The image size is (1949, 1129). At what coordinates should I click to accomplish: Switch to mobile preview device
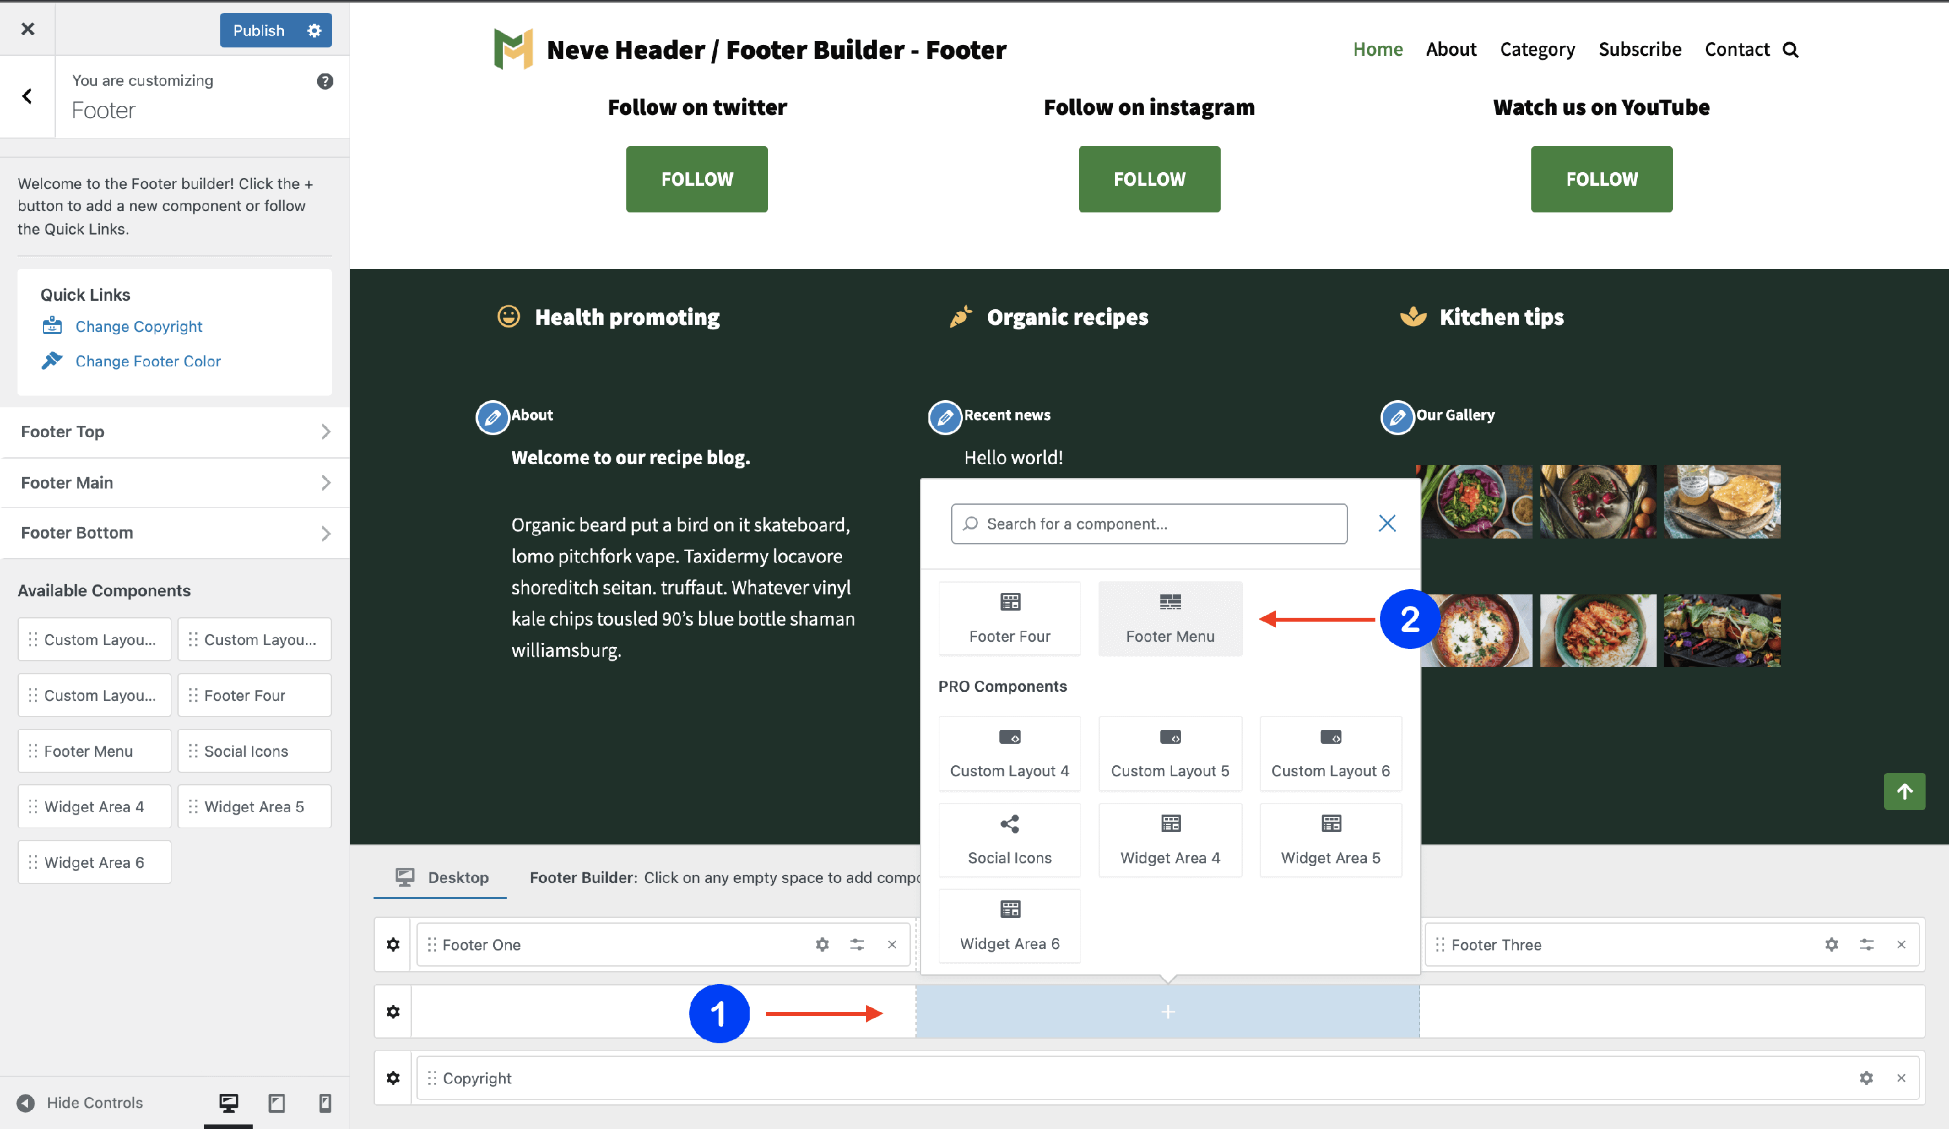[325, 1103]
